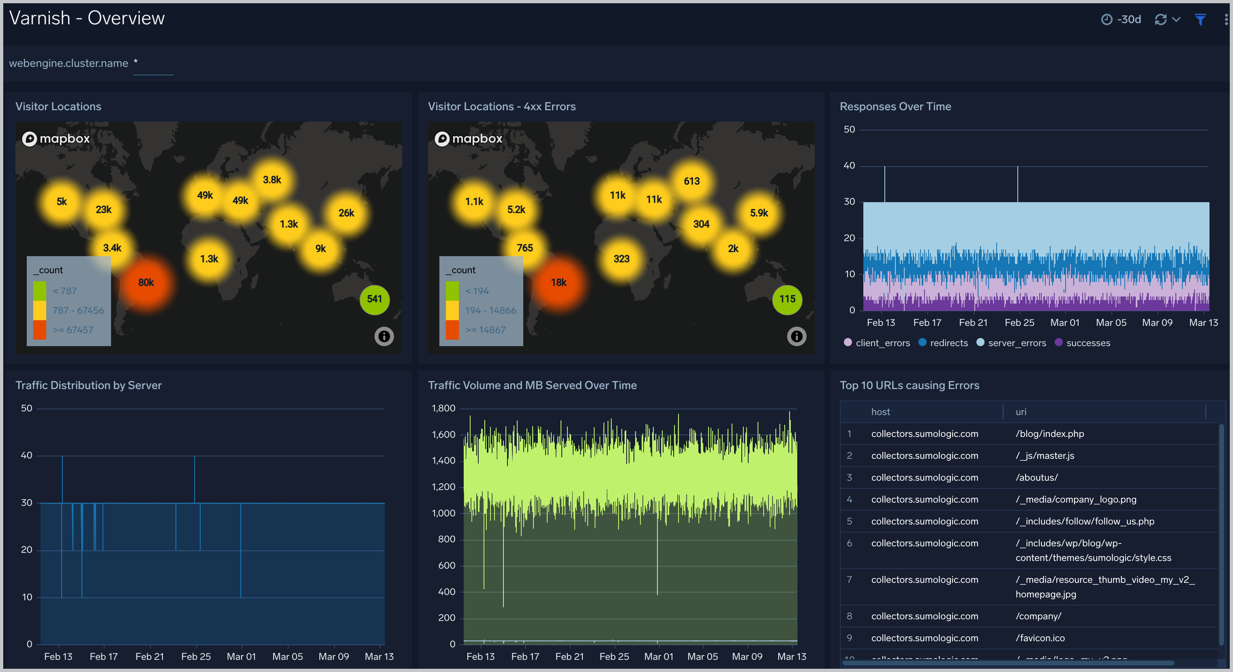
Task: Click the 1.1k cluster marker
Action: pos(474,202)
